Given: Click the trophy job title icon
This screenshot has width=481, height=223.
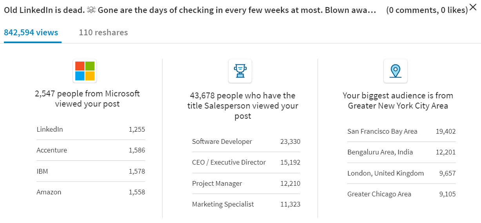Looking at the screenshot, I should point(240,71).
